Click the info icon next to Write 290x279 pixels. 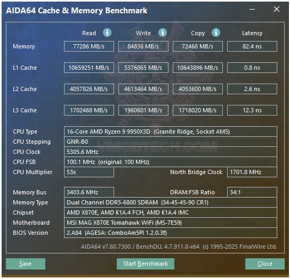tap(163, 32)
